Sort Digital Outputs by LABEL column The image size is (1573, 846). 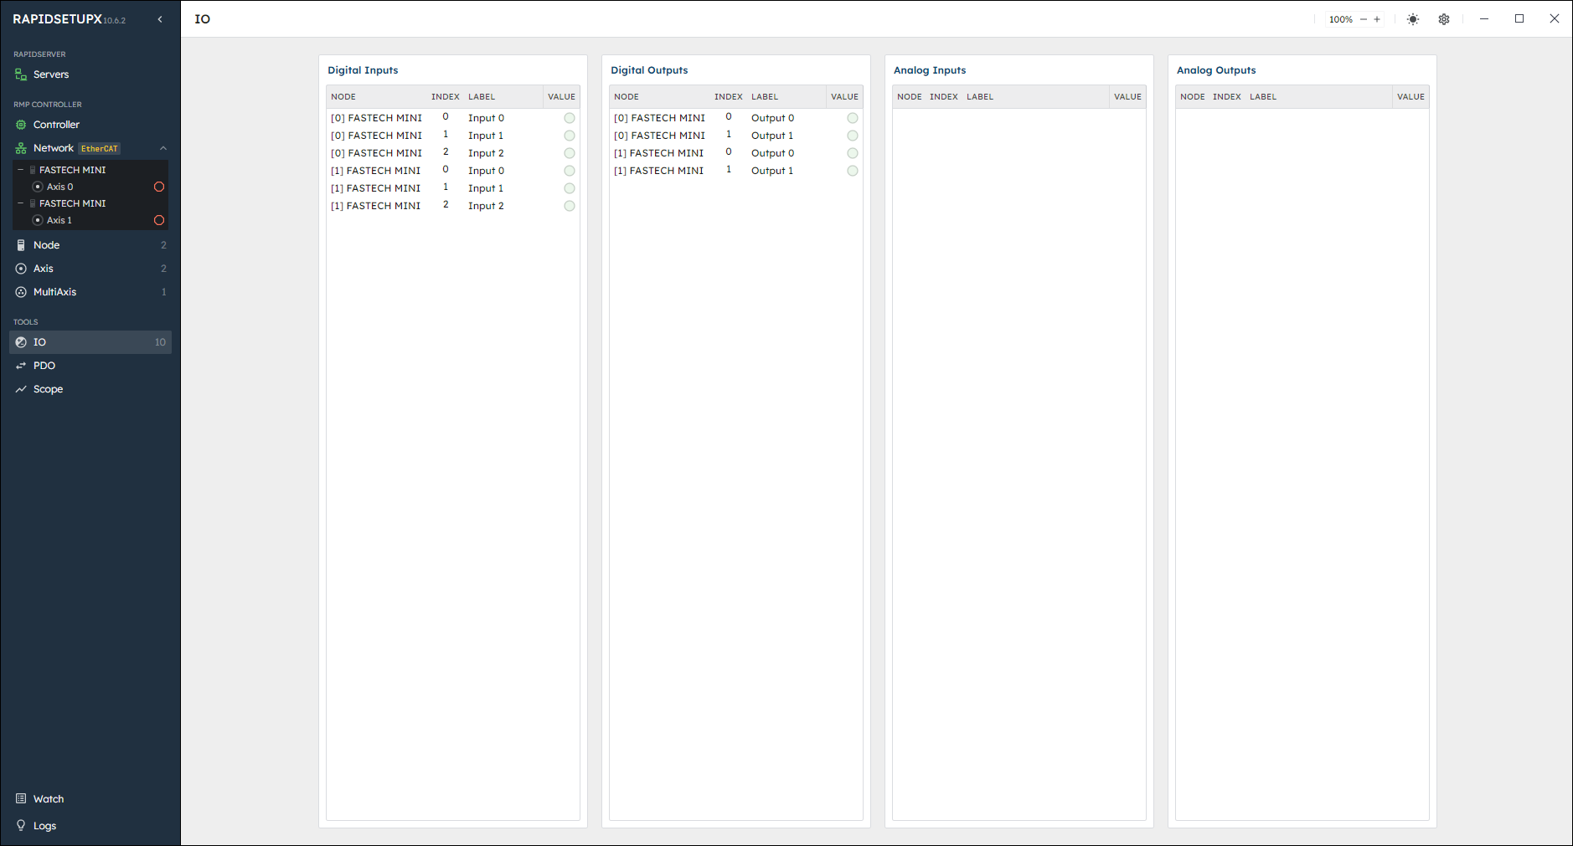765,97
